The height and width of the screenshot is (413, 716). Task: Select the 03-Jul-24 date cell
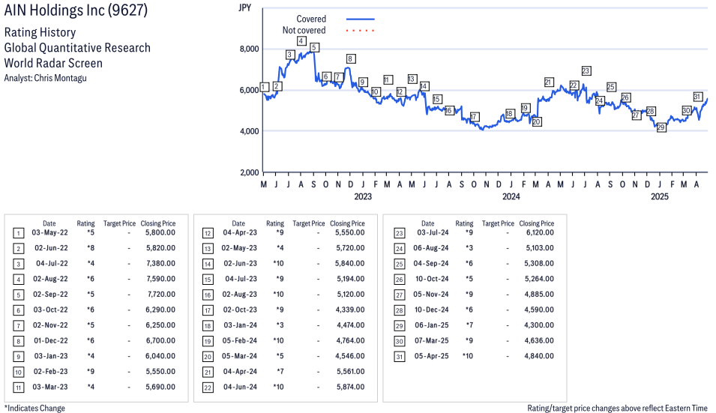(x=433, y=232)
